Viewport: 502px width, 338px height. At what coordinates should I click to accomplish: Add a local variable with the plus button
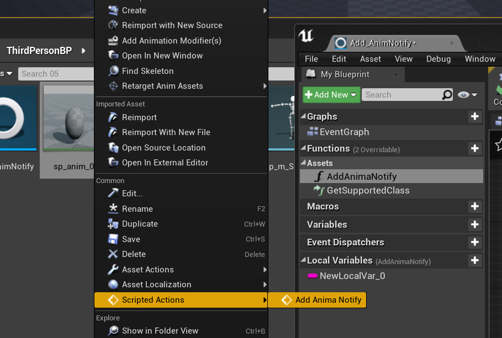475,260
